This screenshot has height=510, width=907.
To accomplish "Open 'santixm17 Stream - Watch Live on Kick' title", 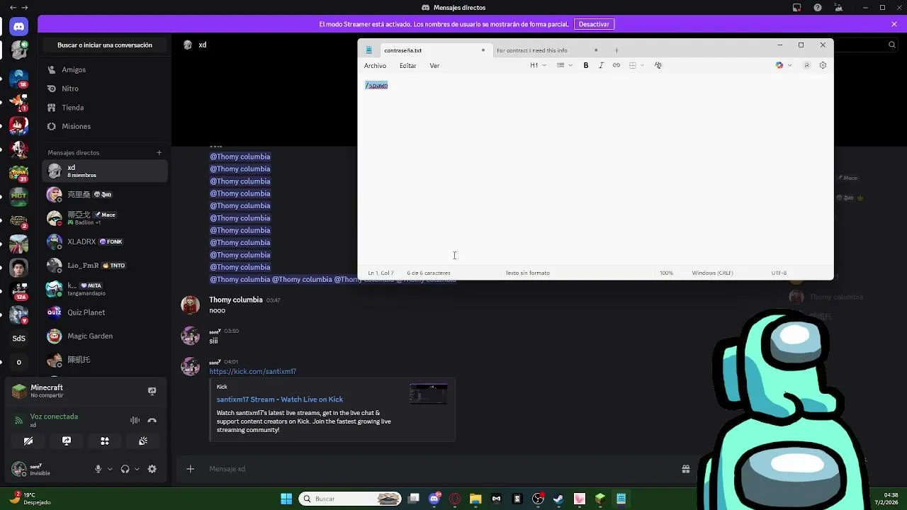I will click(x=280, y=399).
